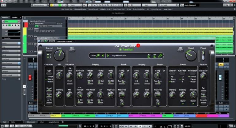Expand the Inserts section in Inspector
This screenshot has width=236, height=128.
[x=11, y=43]
